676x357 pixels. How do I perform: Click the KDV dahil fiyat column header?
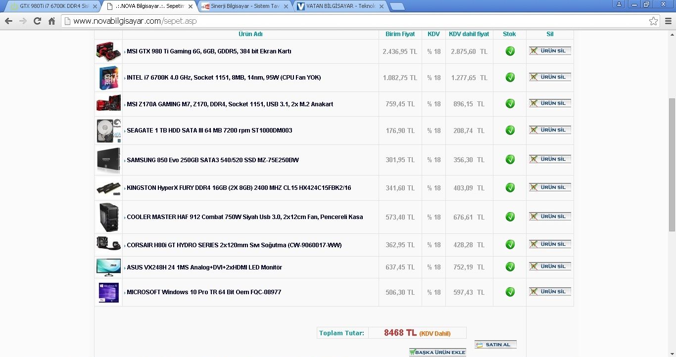(469, 34)
